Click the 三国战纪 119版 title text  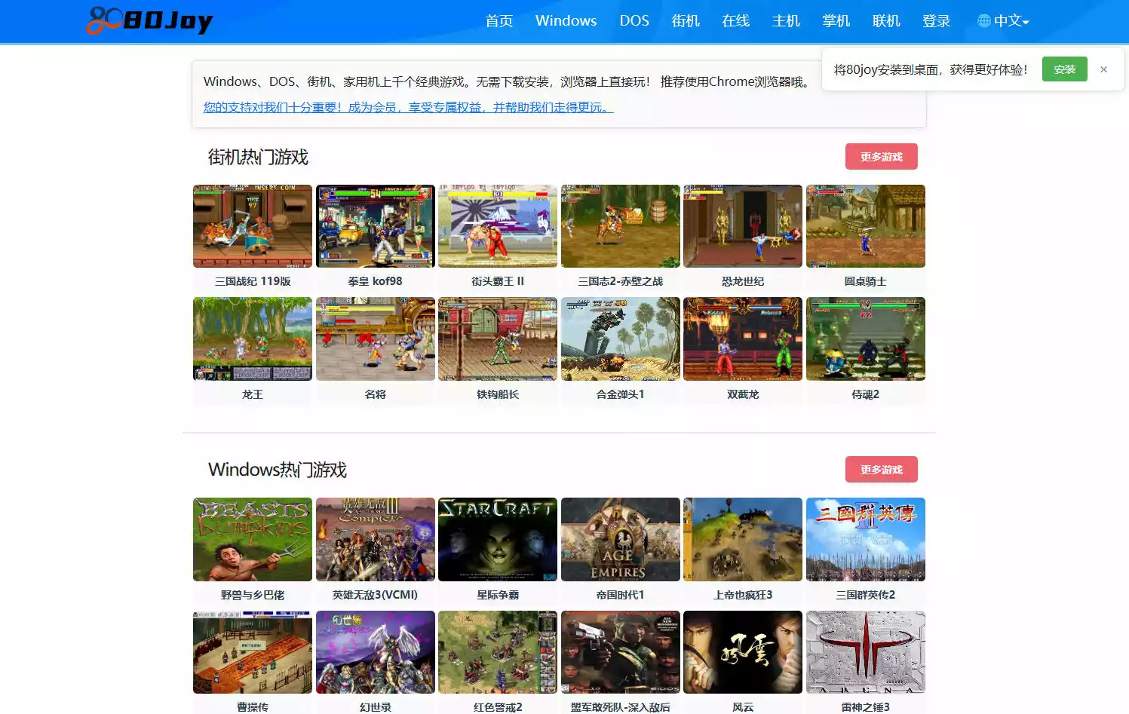coord(253,281)
